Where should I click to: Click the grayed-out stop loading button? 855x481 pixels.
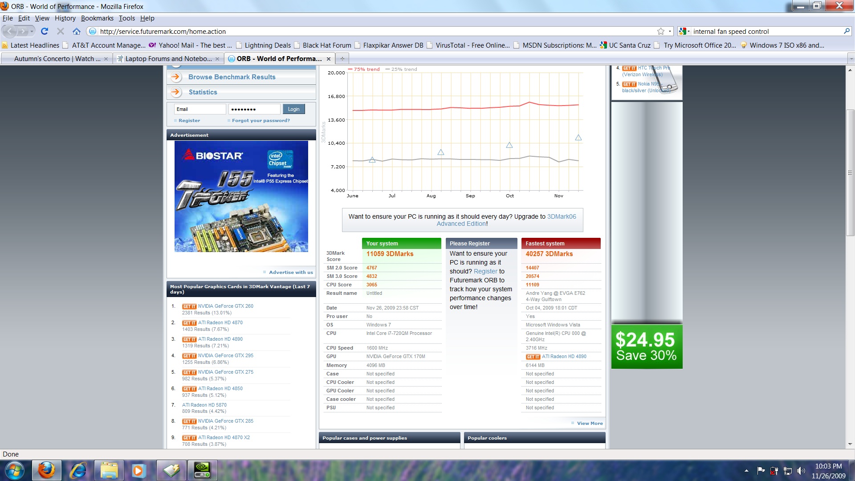(x=61, y=31)
